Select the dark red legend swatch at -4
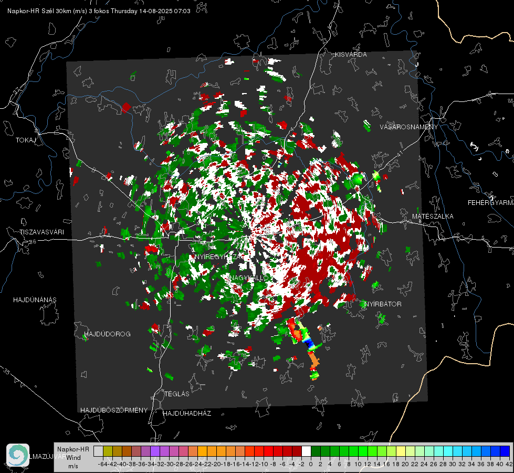The width and height of the screenshot is (514, 473). pos(297,451)
